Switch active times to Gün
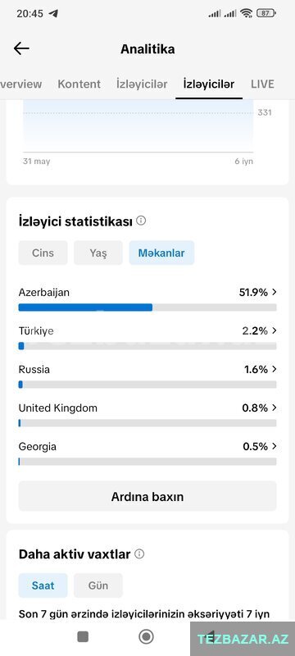Screen dimensions: 295x656 point(98,585)
